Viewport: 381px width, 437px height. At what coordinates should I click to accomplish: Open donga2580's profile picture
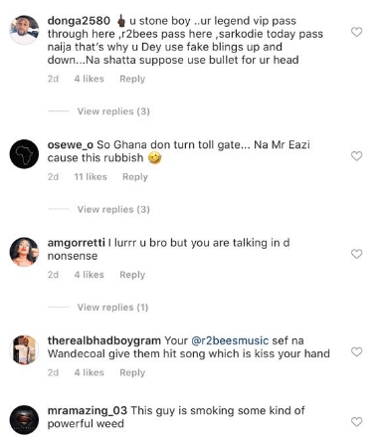point(24,30)
